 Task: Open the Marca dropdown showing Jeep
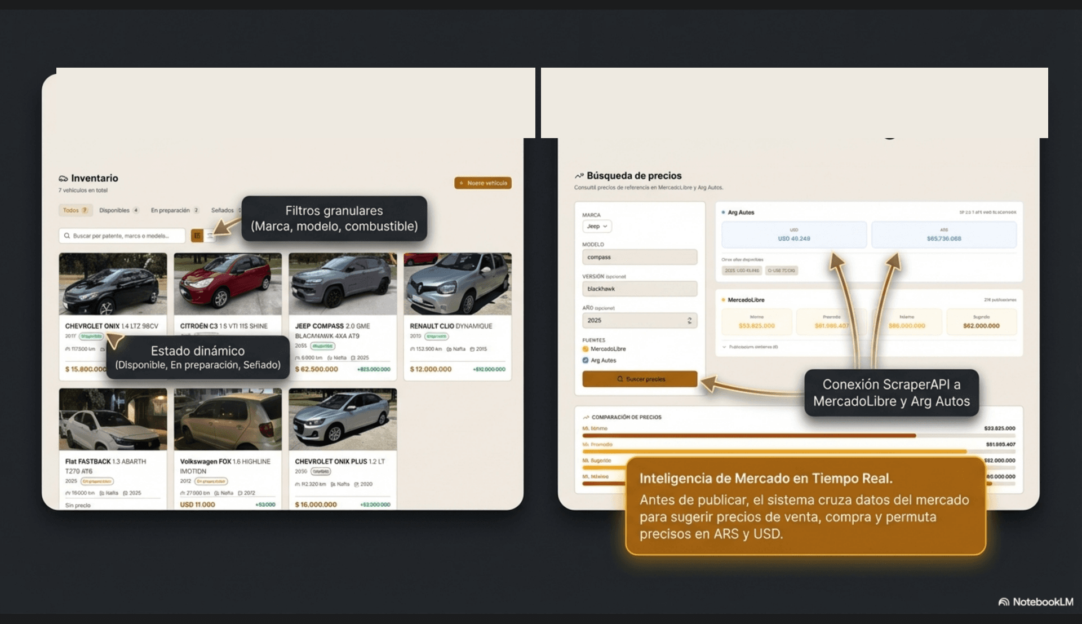click(597, 226)
